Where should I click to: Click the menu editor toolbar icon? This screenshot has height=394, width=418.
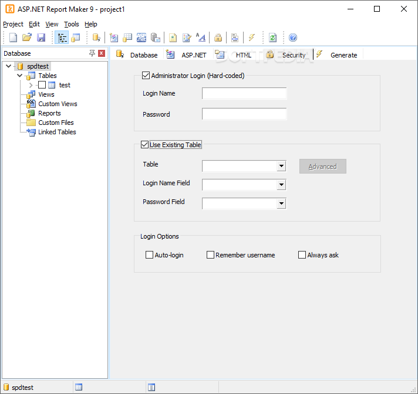click(x=235, y=38)
